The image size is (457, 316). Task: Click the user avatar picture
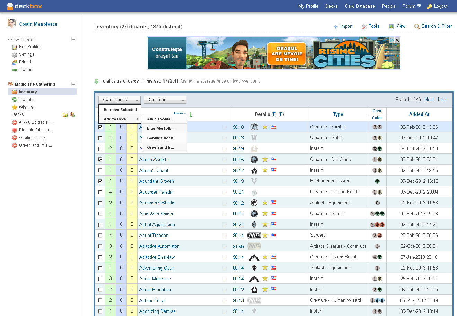coord(12,24)
